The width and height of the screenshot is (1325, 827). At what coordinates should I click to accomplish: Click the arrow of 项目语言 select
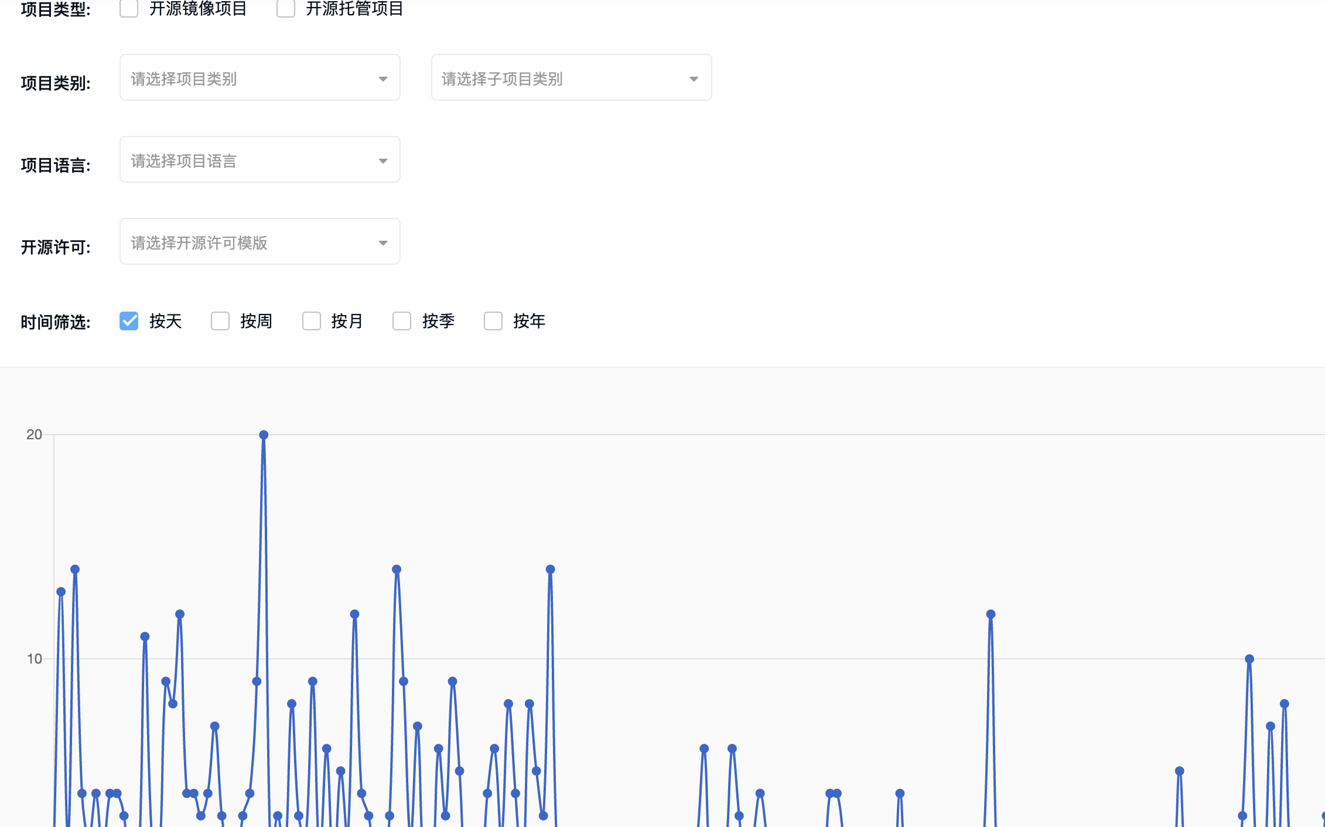coord(383,161)
